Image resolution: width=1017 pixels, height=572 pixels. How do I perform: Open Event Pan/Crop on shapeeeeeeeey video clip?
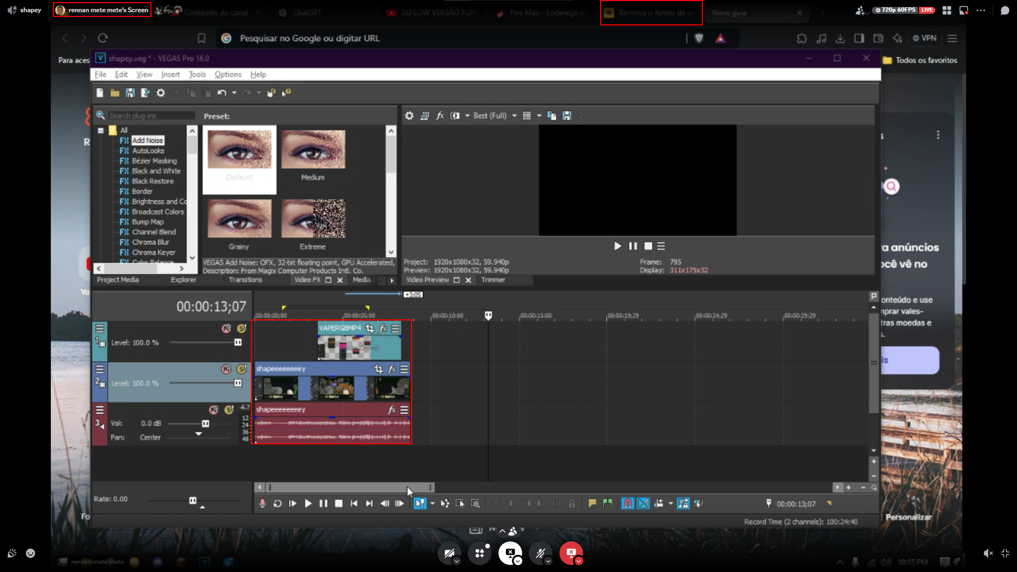(x=378, y=369)
